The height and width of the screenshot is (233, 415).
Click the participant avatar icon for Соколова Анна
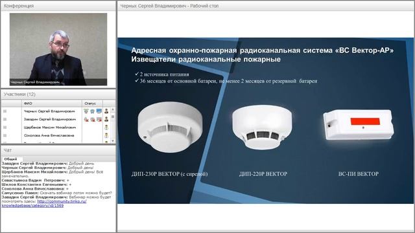point(106,135)
